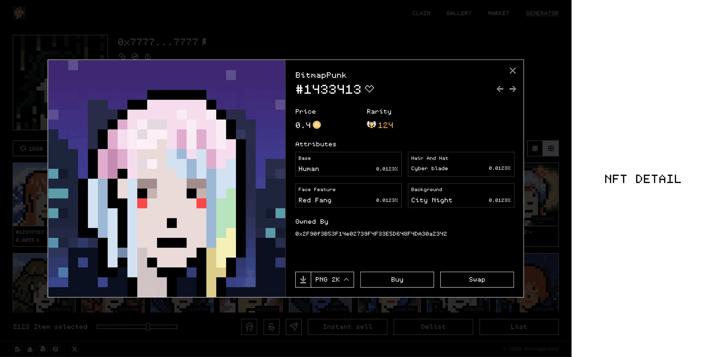Screen dimensions: 715x357
Task: Click the unlock padlock icon
Action: pyautogui.click(x=271, y=327)
